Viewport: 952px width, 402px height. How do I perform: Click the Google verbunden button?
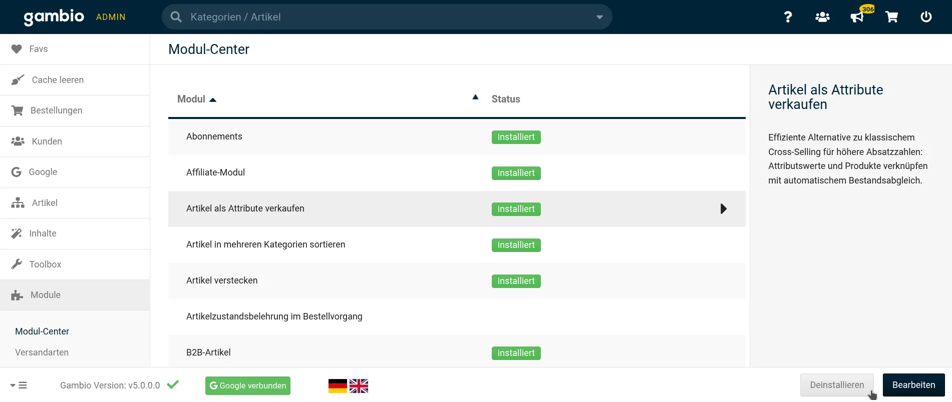tap(248, 385)
